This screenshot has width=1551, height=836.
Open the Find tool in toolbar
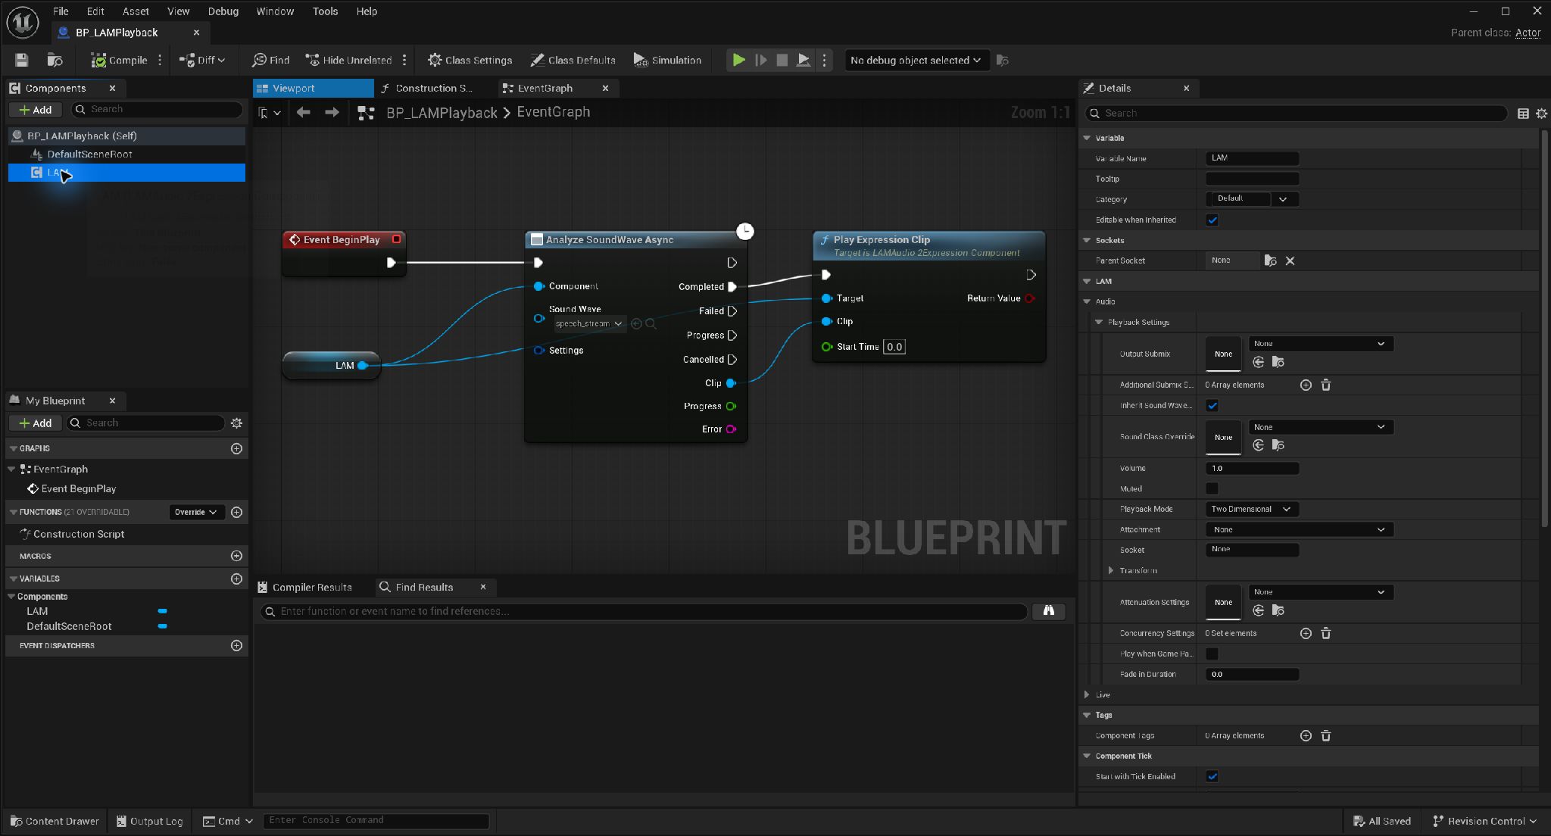tap(270, 60)
